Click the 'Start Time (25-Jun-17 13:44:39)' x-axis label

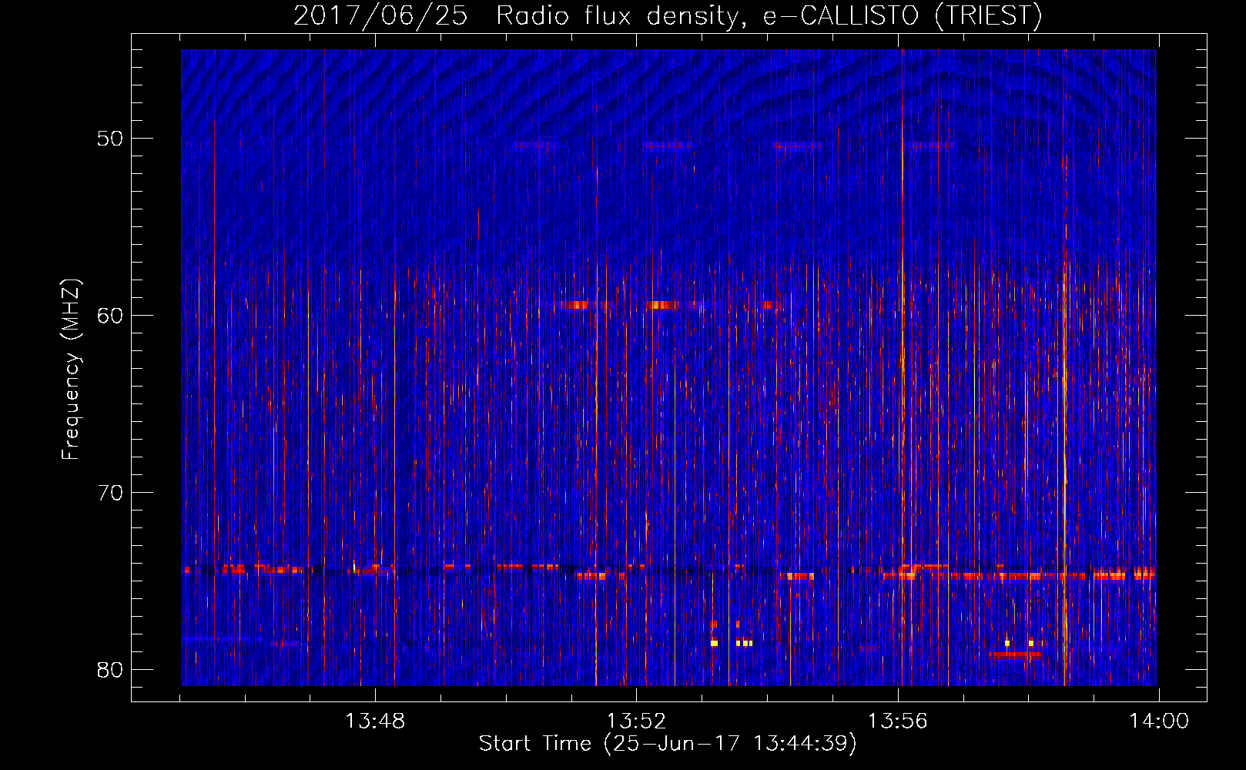(668, 744)
